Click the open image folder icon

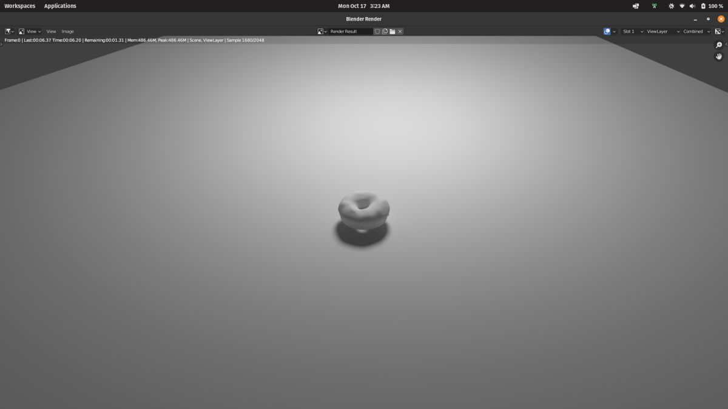click(393, 32)
